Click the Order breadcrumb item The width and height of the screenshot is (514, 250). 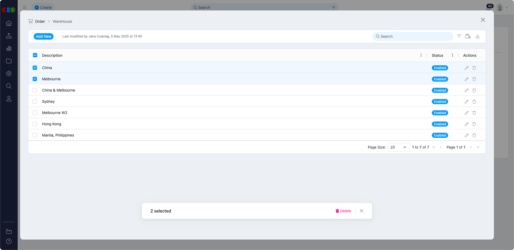40,21
